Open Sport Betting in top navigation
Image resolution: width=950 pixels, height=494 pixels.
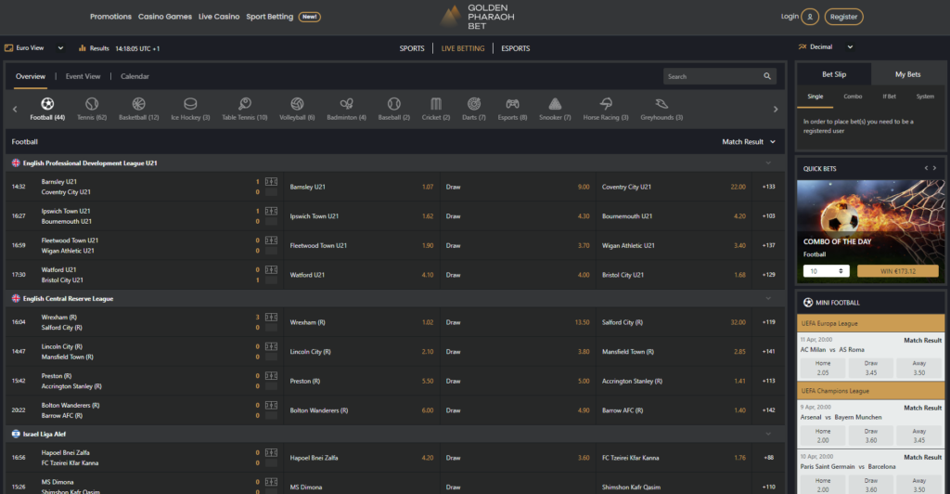click(270, 17)
